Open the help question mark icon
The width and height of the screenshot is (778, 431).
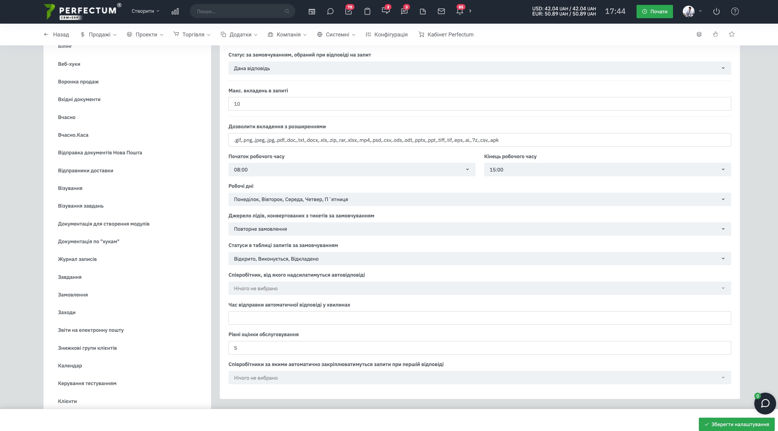click(735, 11)
